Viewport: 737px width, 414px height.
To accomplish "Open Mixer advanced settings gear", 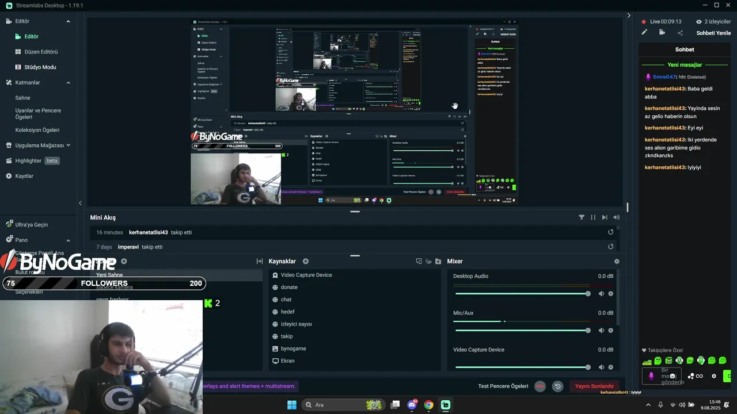I will pos(617,261).
